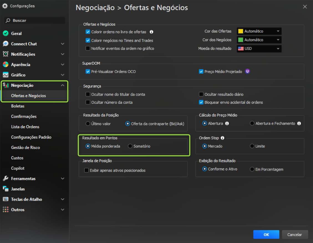Open the Cor dos Negócios dropdown
Image resolution: width=313 pixels, height=243 pixels.
[259, 40]
